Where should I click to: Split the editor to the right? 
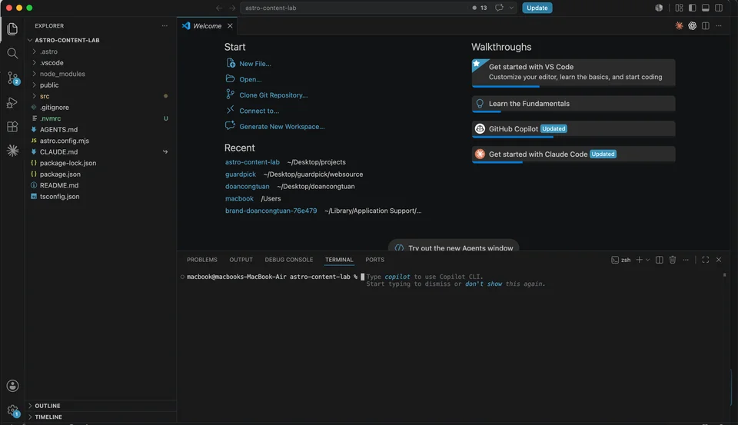(x=706, y=26)
